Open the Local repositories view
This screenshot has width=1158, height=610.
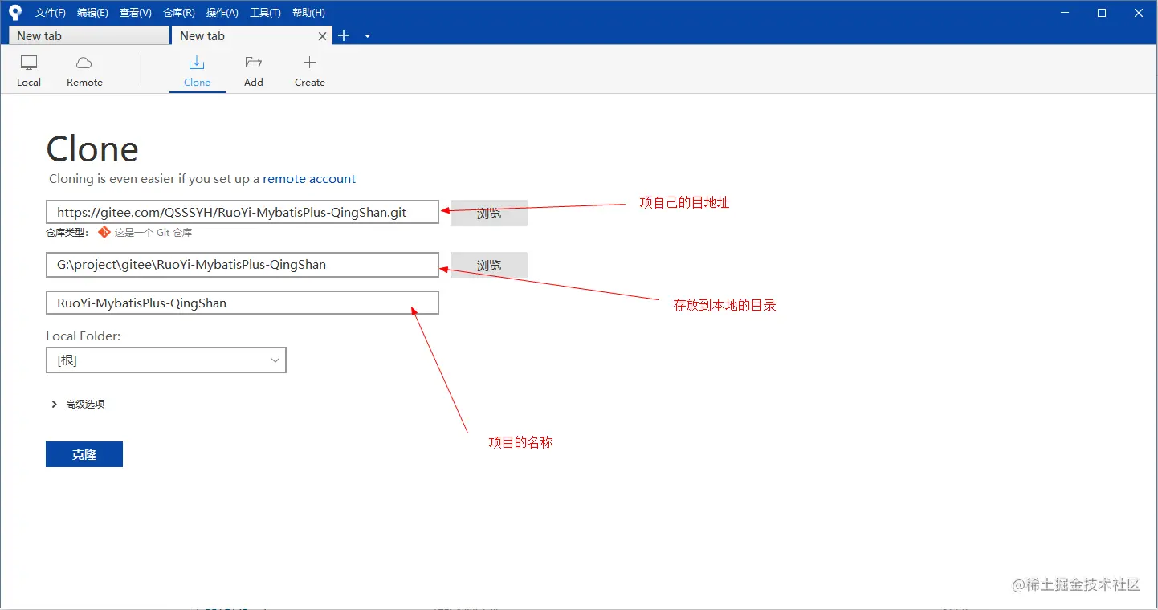29,71
